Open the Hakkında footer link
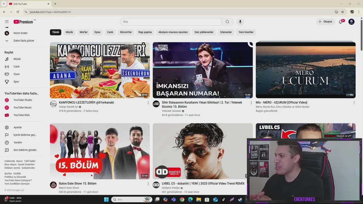This screenshot has height=204, width=363. (10, 161)
